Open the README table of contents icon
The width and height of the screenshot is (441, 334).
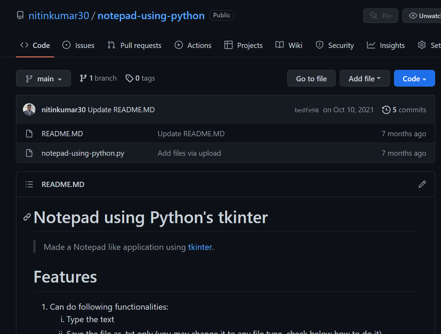(x=29, y=184)
